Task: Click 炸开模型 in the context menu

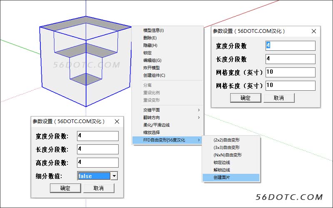Action: (152, 68)
